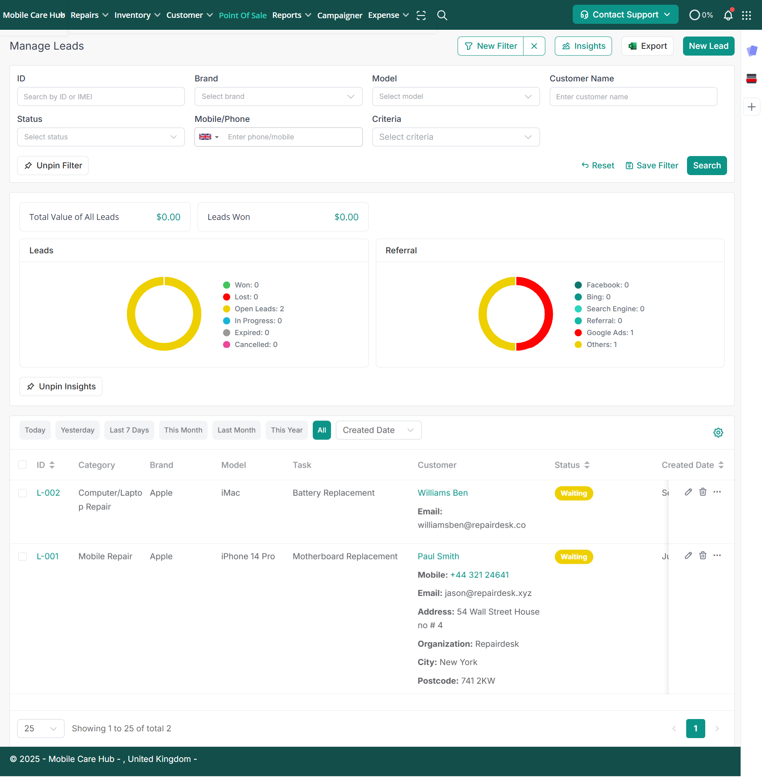Screen dimensions: 762x777
Task: Open the notifications bell
Action: [x=728, y=15]
